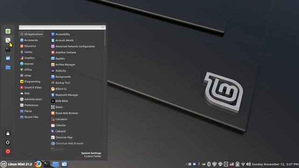Launch Billard-GL game
The height and width of the screenshot is (168, 299).
tap(59, 89)
